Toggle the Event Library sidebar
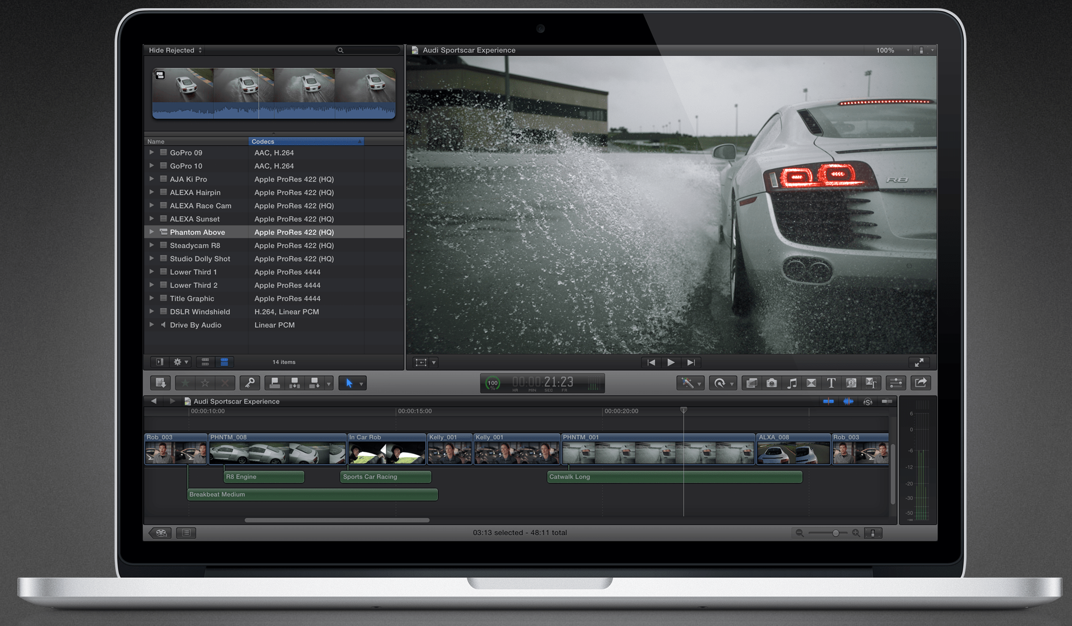1072x626 pixels. 160,362
